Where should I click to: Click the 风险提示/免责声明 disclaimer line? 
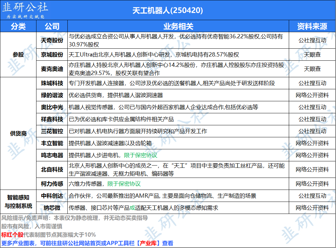pyautogui.click(x=75, y=218)
